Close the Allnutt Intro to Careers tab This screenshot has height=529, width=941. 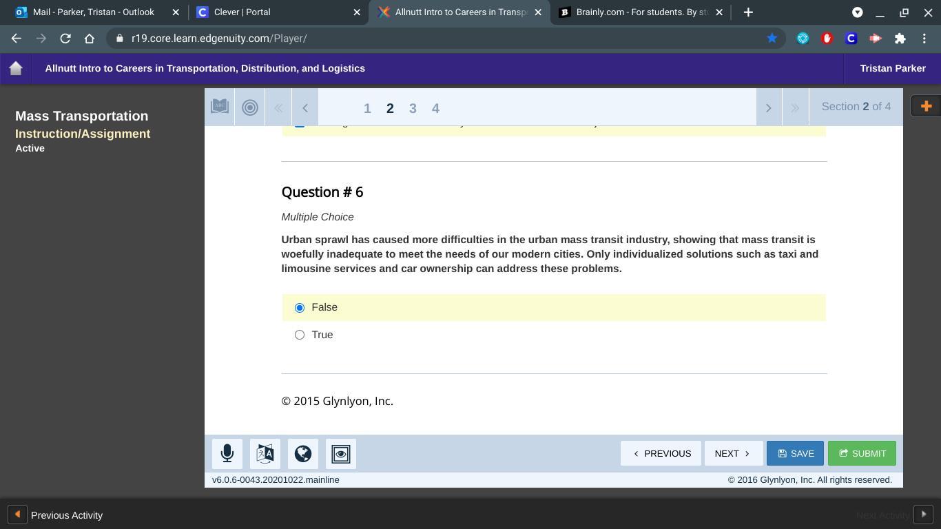point(539,12)
